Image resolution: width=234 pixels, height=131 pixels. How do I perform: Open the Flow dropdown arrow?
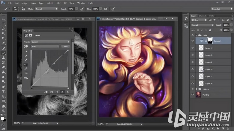coord(100,9)
